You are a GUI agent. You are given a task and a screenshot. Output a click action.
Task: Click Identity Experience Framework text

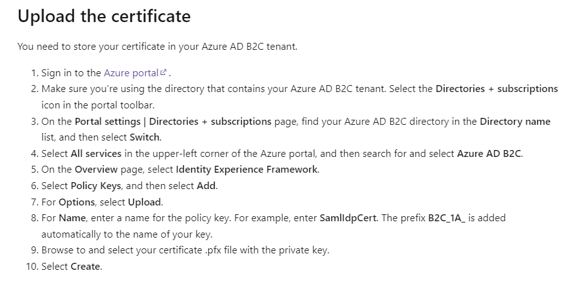247,170
